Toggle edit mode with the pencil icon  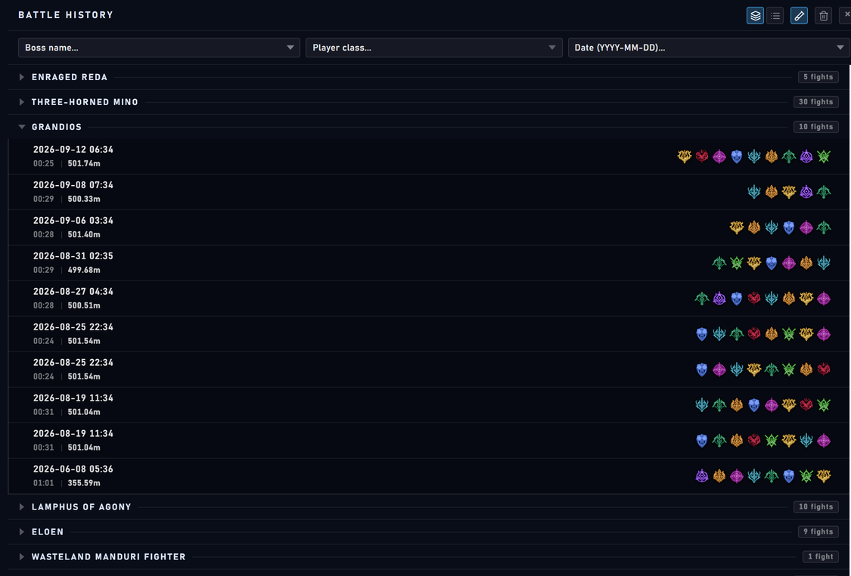[799, 16]
